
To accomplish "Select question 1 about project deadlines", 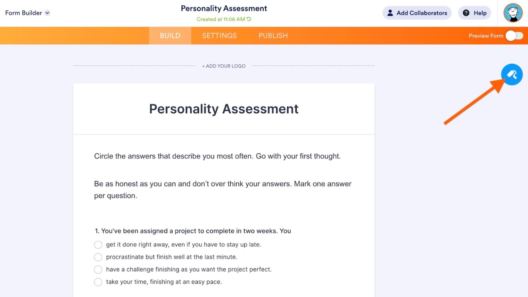I will pyautogui.click(x=192, y=231).
